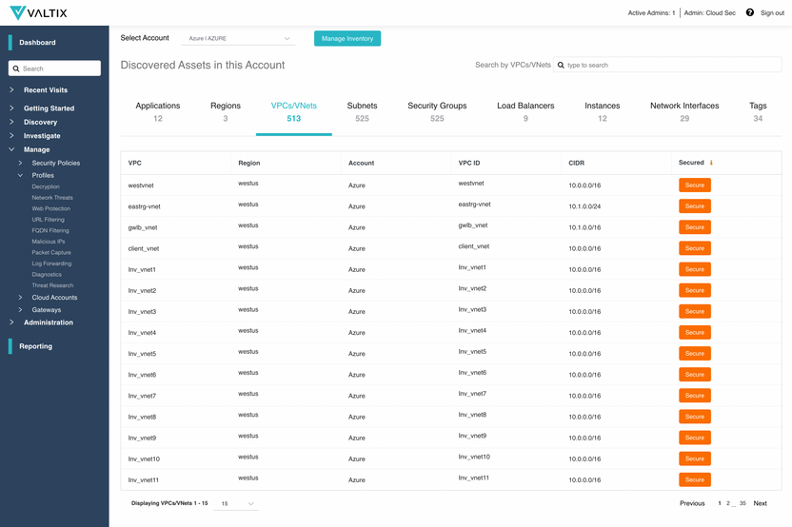Open Dashboard in the sidebar
Screen dimensions: 792x527
pos(37,43)
